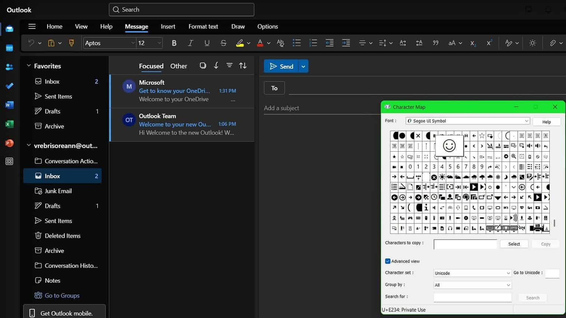Open the Notes folder
The image size is (566, 318).
pos(63,280)
